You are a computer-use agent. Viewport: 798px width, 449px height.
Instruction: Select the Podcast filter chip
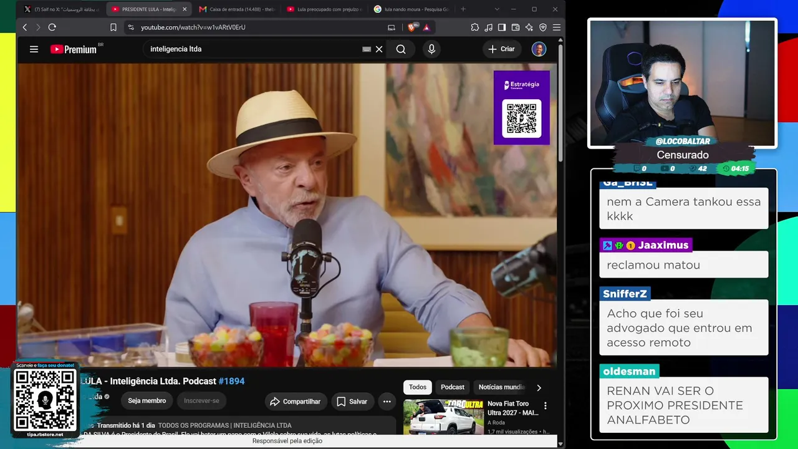click(453, 387)
